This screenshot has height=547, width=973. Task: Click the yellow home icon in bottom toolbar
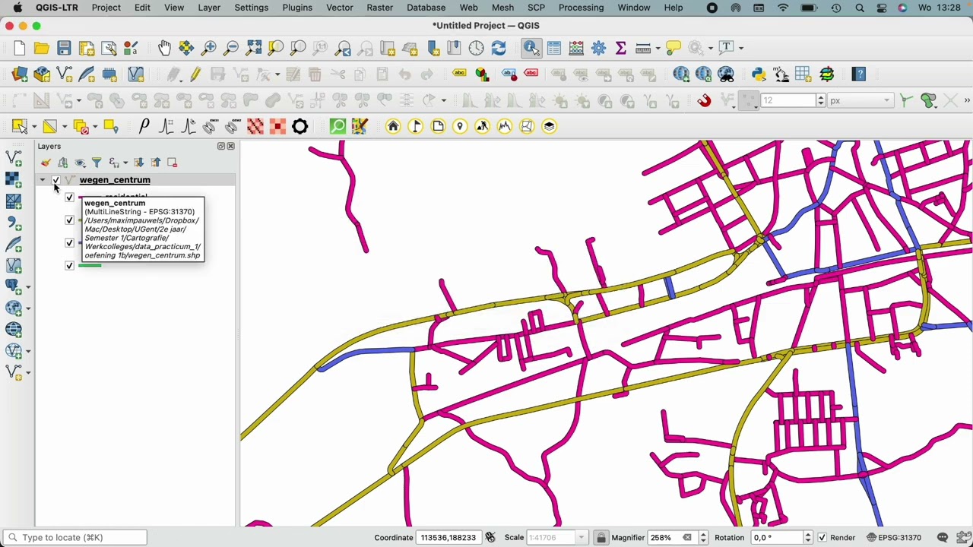click(x=393, y=127)
